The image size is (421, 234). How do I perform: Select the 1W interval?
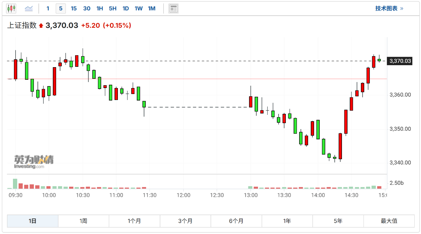click(138, 8)
